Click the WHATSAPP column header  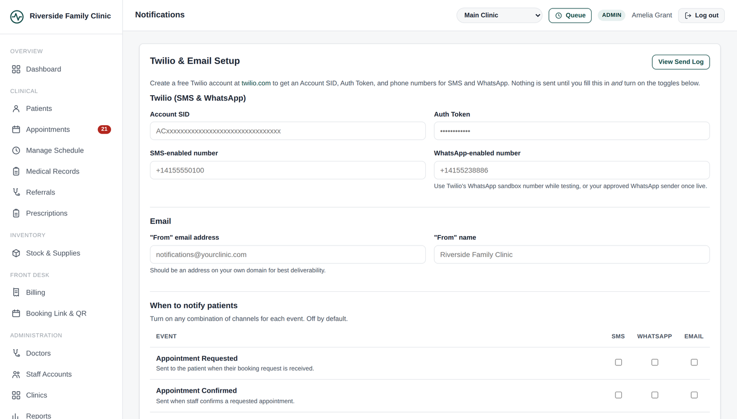[654, 336]
